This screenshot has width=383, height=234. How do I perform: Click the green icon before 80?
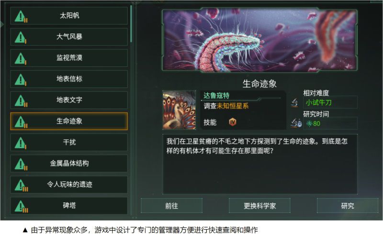click(309, 123)
